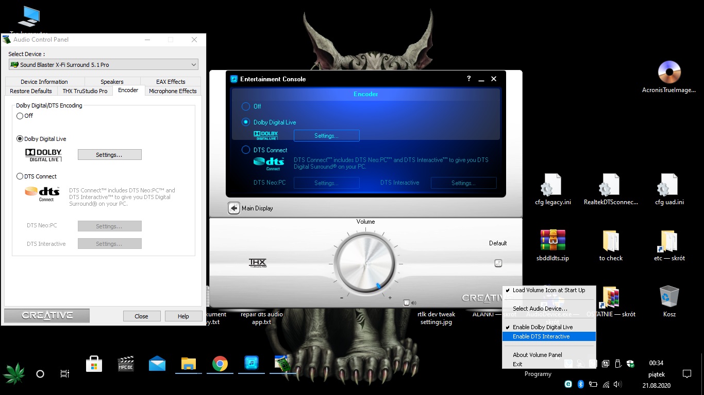Open File Explorer from the taskbar
704x395 pixels.
pyautogui.click(x=189, y=364)
